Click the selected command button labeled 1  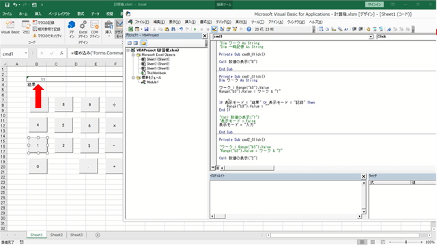pyautogui.click(x=38, y=145)
